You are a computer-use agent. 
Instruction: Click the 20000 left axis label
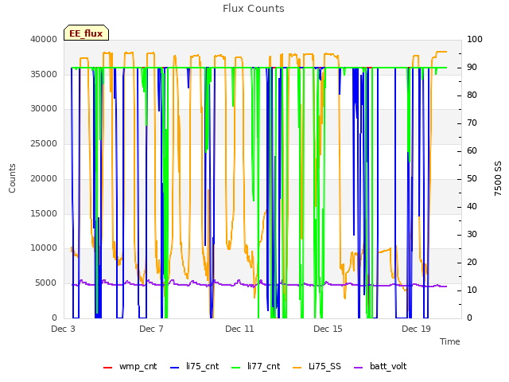tap(44, 178)
